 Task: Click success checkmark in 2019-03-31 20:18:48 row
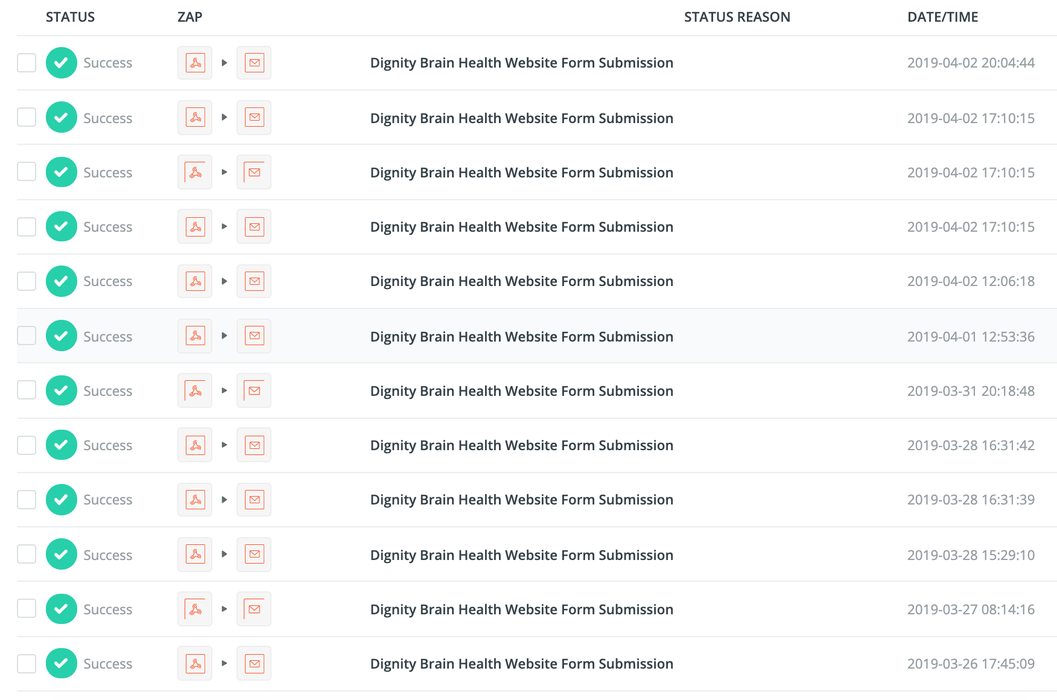62,390
